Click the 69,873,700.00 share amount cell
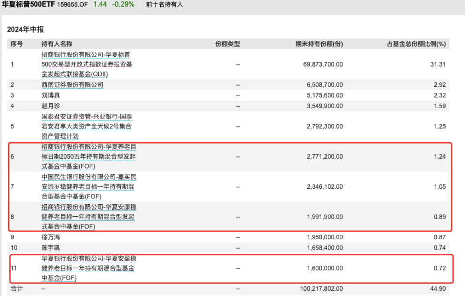 pos(325,65)
